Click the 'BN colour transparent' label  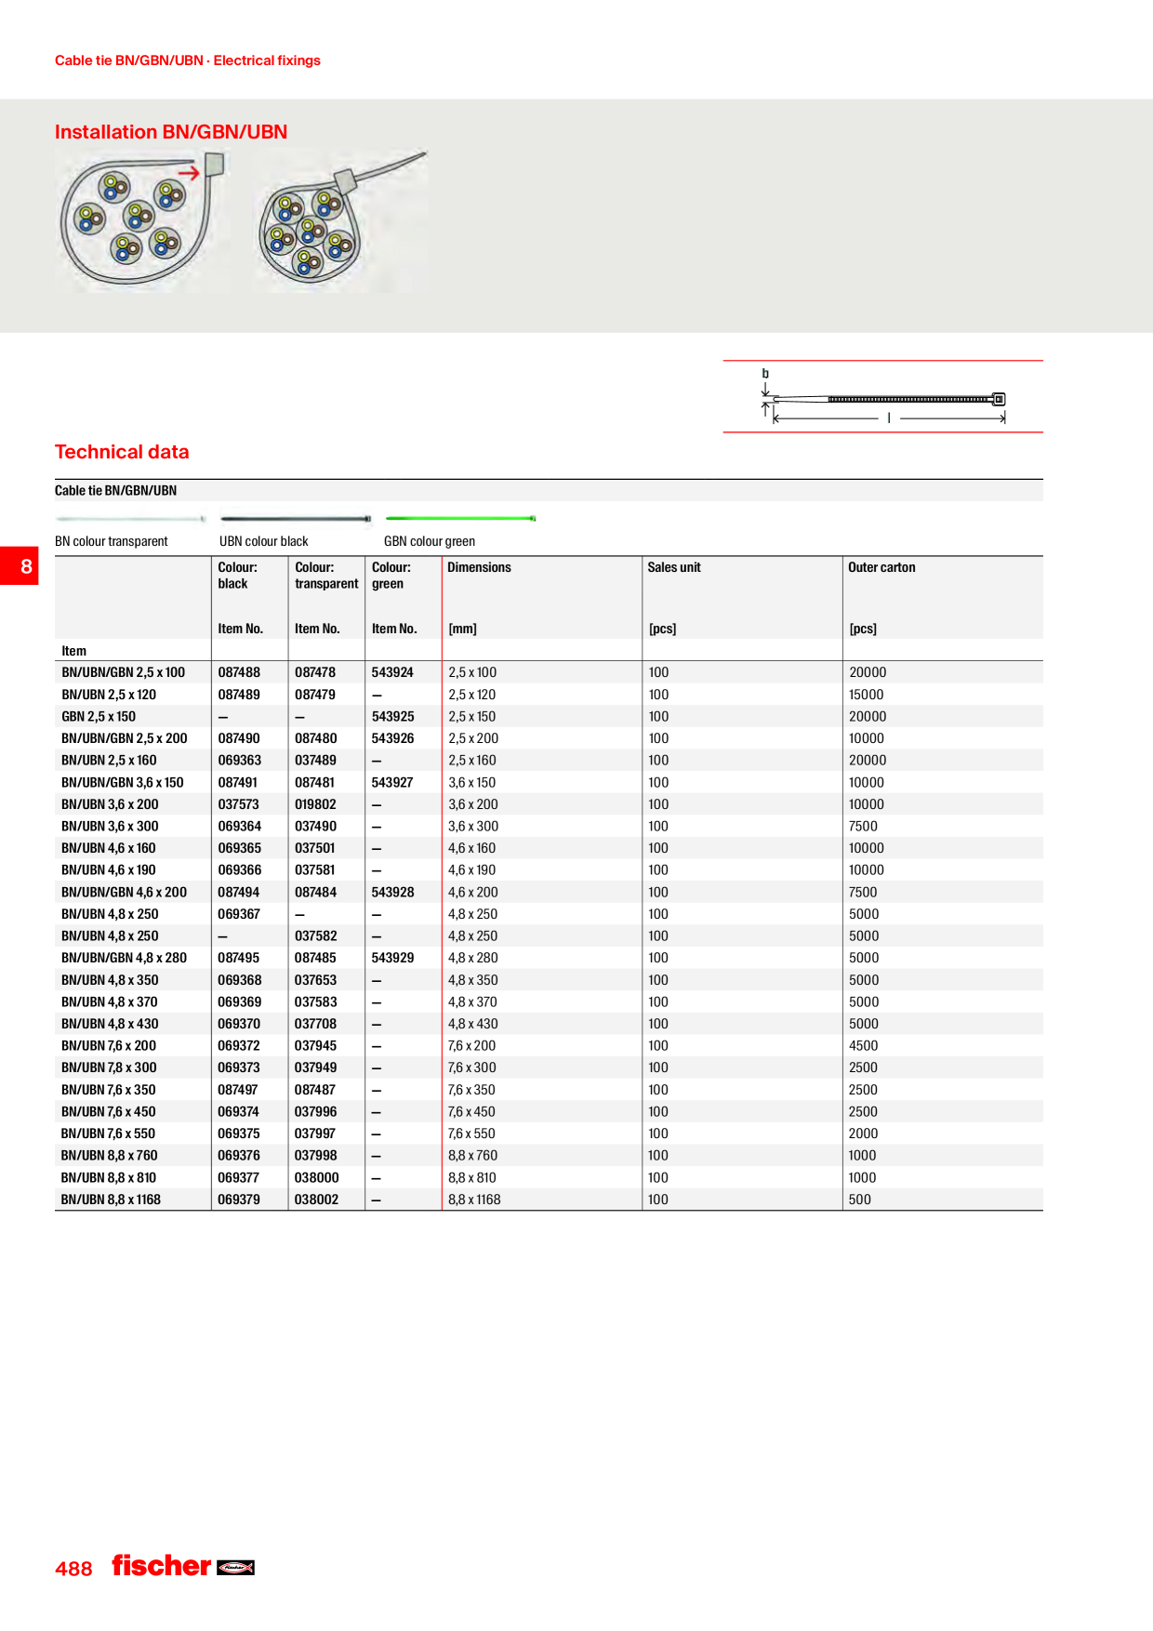click(112, 541)
